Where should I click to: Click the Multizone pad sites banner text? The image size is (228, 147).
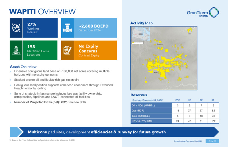[x=97, y=132]
